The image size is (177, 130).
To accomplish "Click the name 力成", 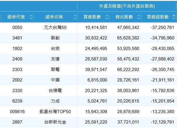I will coord(55,101).
